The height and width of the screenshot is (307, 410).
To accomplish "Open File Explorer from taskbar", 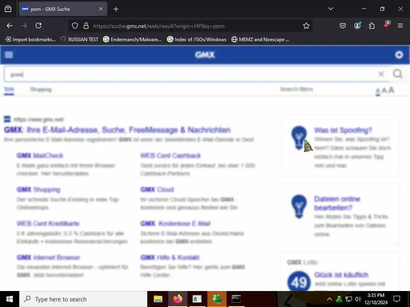I will point(158,299).
